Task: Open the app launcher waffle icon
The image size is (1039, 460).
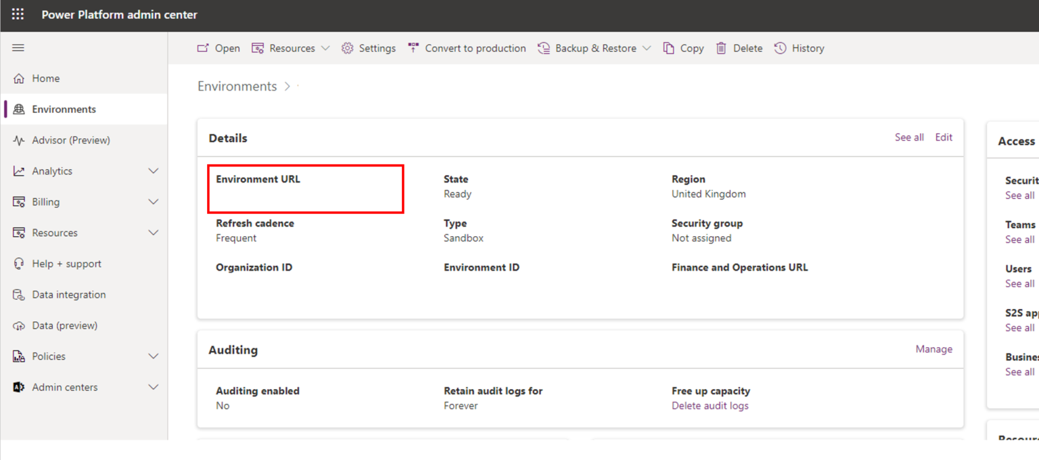Action: coord(18,14)
